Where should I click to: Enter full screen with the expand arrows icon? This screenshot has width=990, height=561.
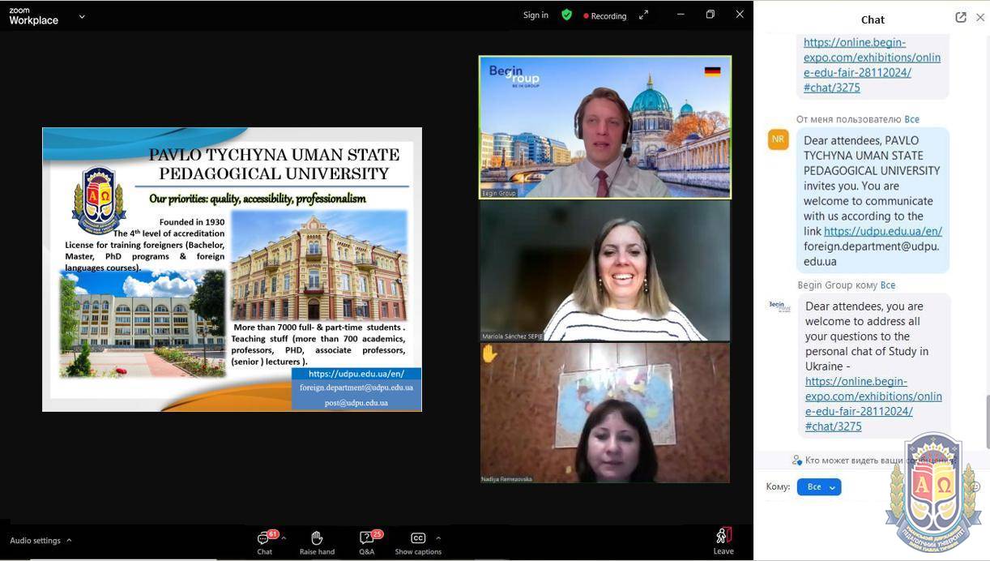644,15
